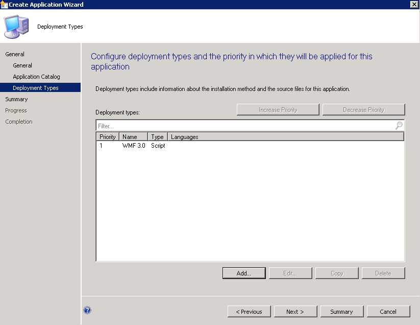This screenshot has height=325, width=420.
Task: Click the Delete button
Action: click(383, 273)
